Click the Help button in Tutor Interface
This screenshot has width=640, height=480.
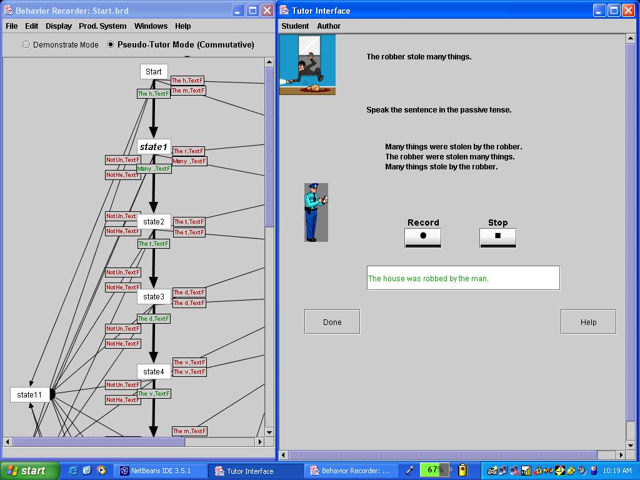pyautogui.click(x=588, y=322)
